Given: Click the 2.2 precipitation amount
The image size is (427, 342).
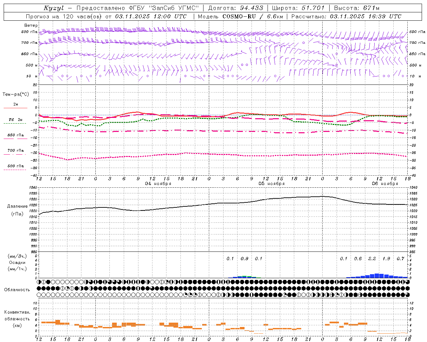Looking at the screenshot, I should (372, 259).
